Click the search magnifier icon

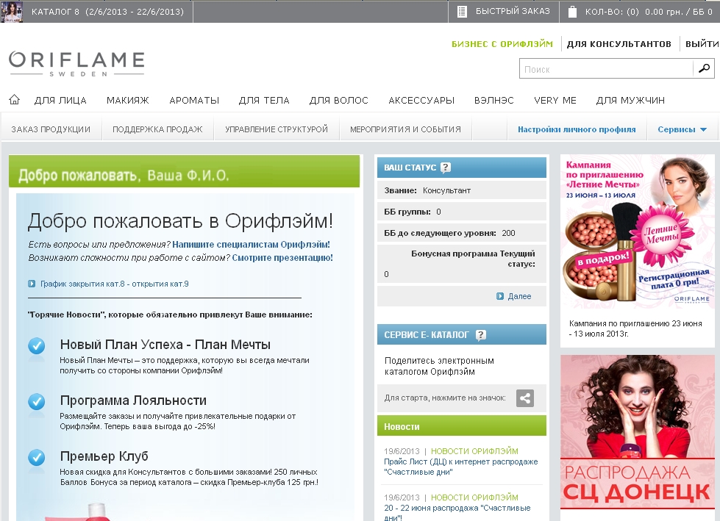(x=704, y=69)
